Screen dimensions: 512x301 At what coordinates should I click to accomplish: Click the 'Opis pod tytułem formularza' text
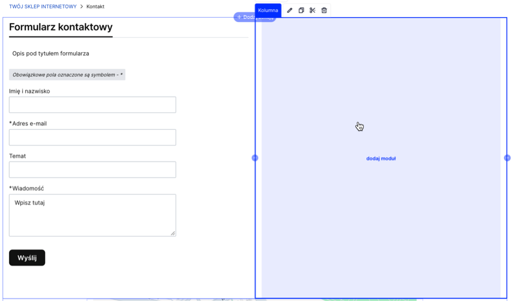tap(51, 54)
